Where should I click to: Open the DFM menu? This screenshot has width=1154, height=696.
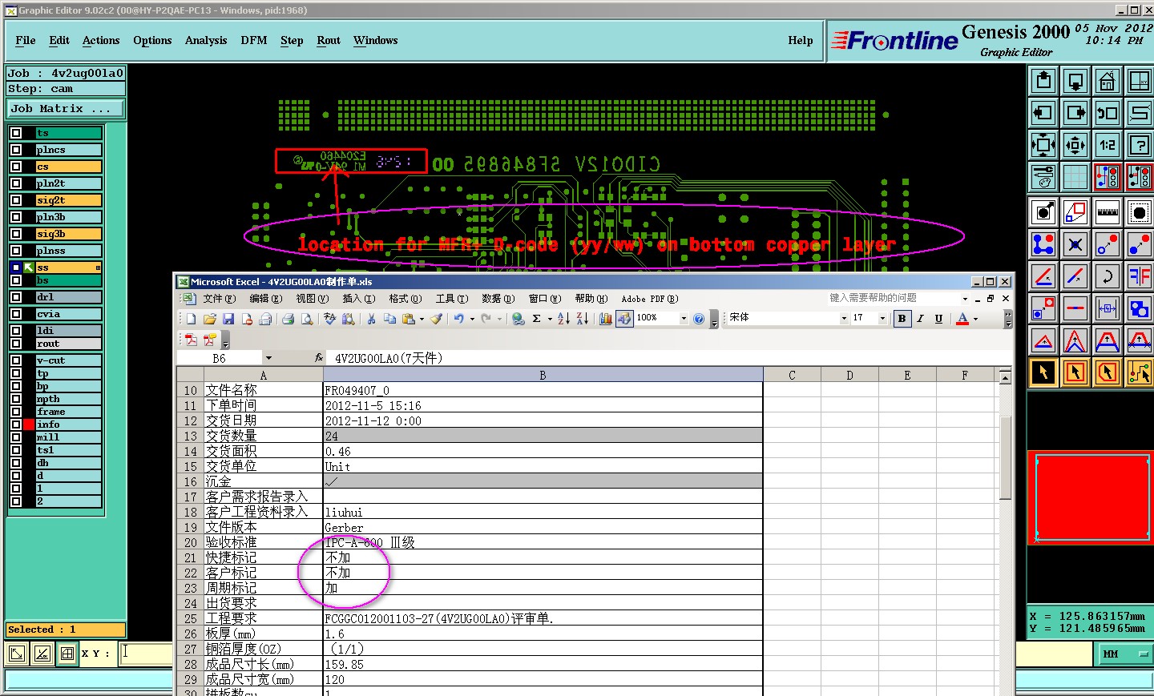click(x=254, y=40)
